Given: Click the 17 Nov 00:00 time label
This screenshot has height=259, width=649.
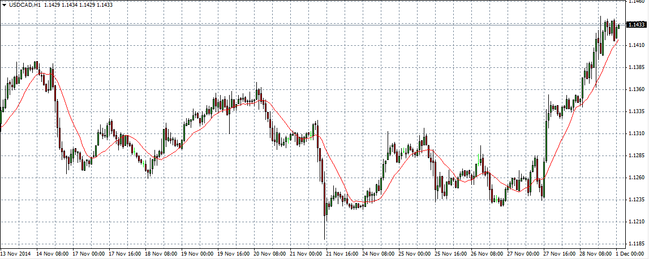Looking at the screenshot, I should click(x=88, y=254).
